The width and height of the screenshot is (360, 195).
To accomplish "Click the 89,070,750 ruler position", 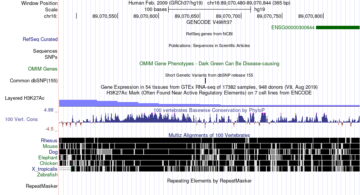I will (269, 16).
